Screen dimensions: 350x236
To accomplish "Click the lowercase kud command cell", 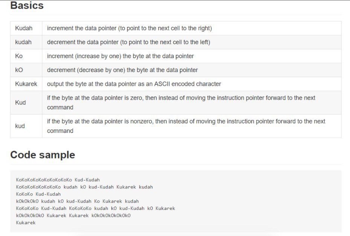I will tap(26, 126).
